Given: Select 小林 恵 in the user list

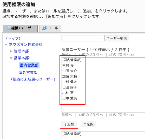Looking at the screenshot, I should (x=68, y=93).
